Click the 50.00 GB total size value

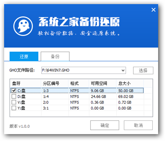click(126, 91)
